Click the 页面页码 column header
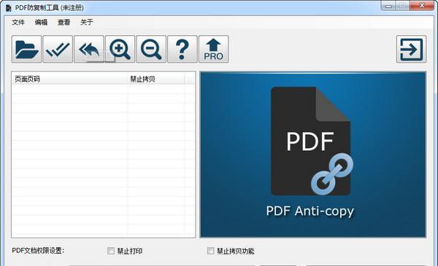438x266 pixels. [70, 79]
